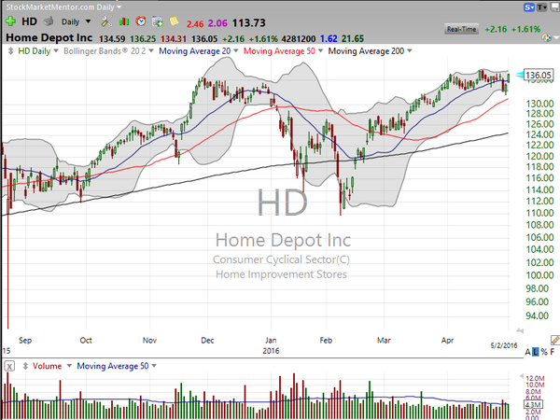Click the 5/2/2016 date label

pyautogui.click(x=504, y=345)
